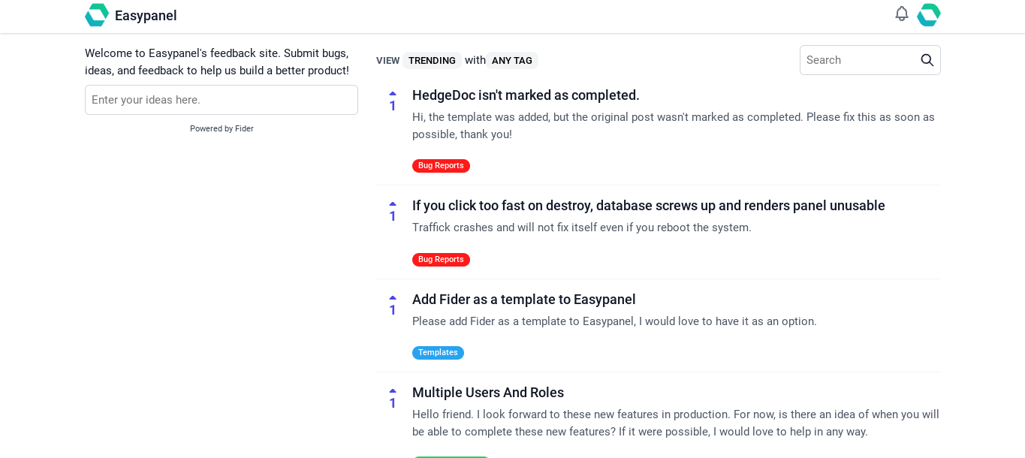The image size is (1025, 458).
Task: Open Add Fider as a template post
Action: pos(523,300)
